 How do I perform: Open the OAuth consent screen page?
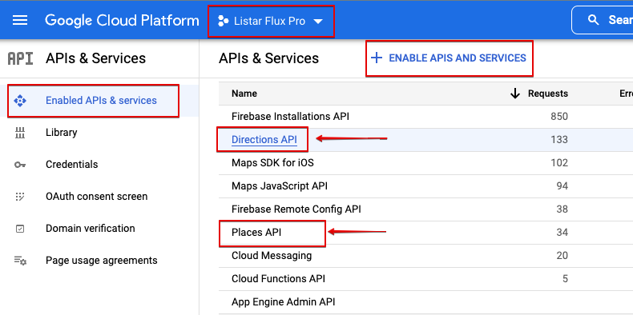tap(96, 196)
